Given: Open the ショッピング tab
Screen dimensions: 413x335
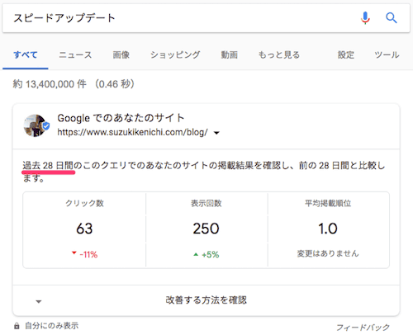Looking at the screenshot, I should [x=175, y=54].
